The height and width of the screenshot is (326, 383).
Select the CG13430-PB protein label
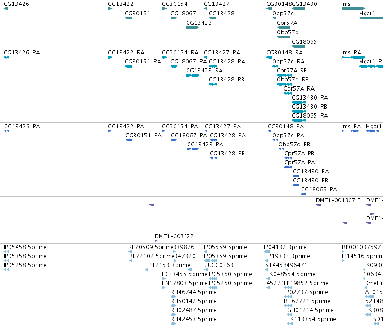311,181
